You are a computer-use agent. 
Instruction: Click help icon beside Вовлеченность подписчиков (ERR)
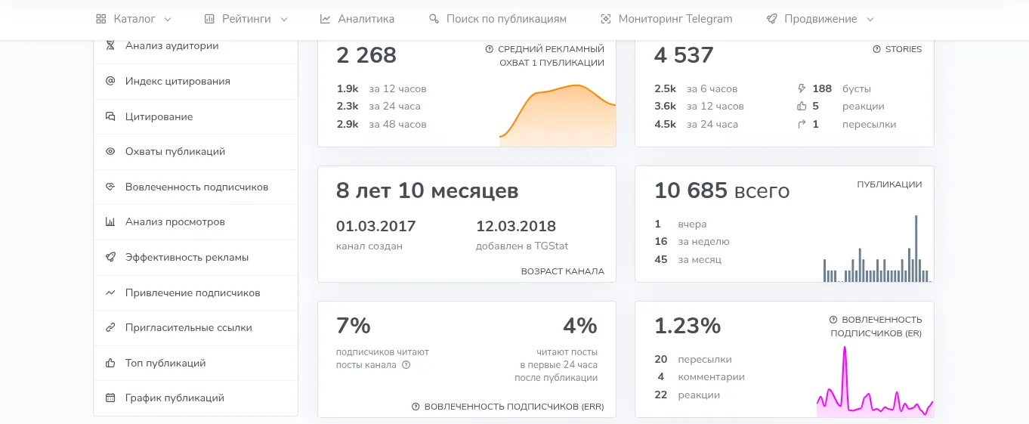point(416,407)
